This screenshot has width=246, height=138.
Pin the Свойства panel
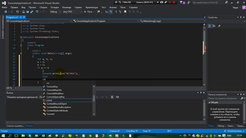click(x=241, y=17)
